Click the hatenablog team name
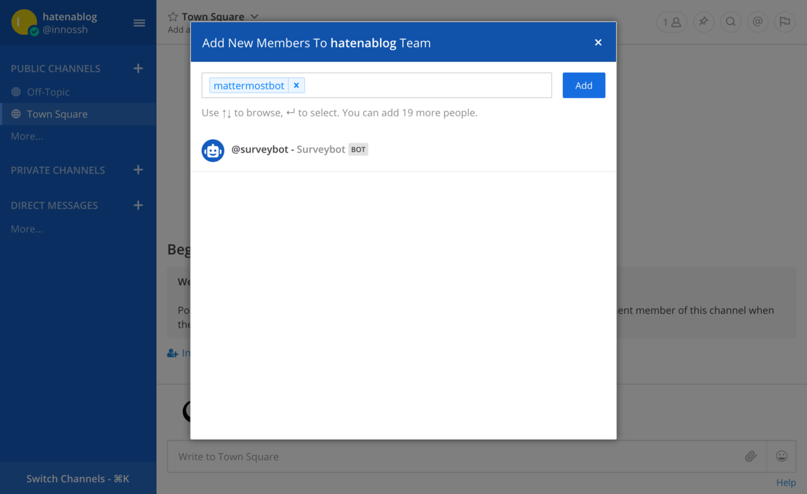Viewport: 807px width, 494px height. (71, 16)
